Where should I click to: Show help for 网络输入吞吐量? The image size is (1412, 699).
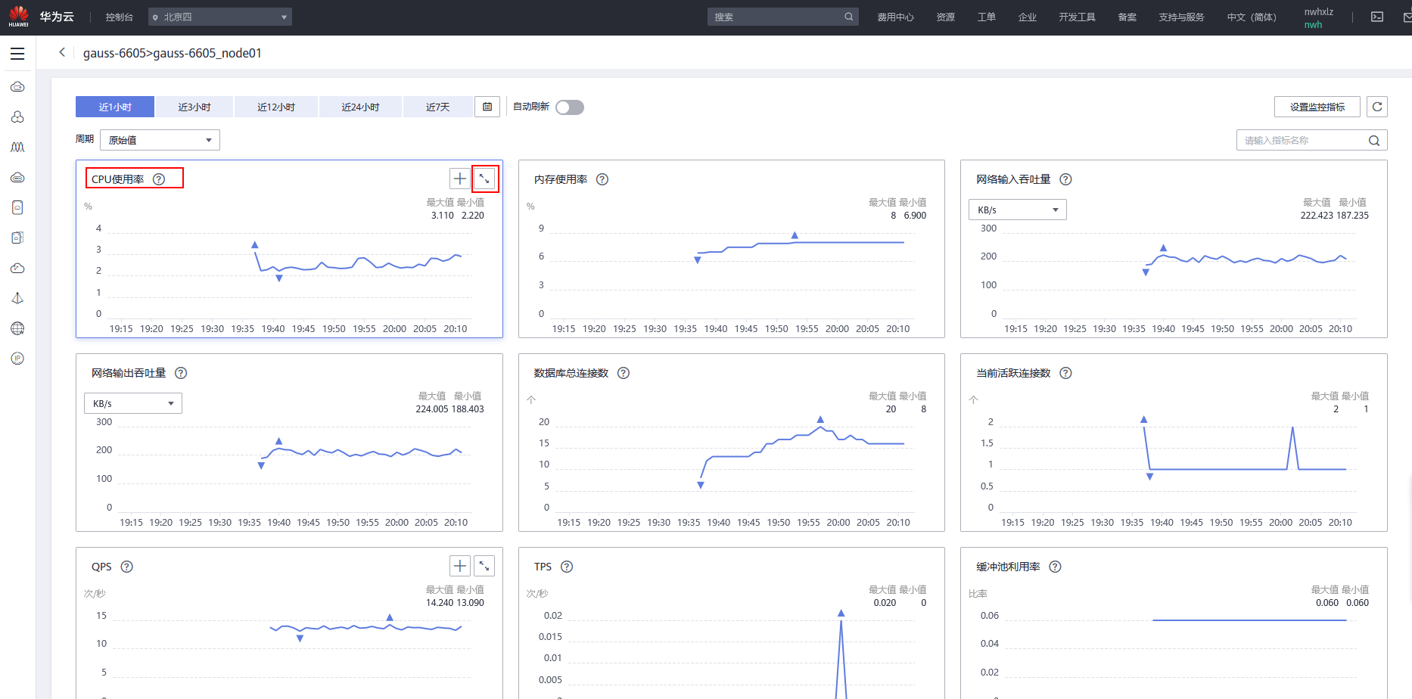(x=1065, y=179)
